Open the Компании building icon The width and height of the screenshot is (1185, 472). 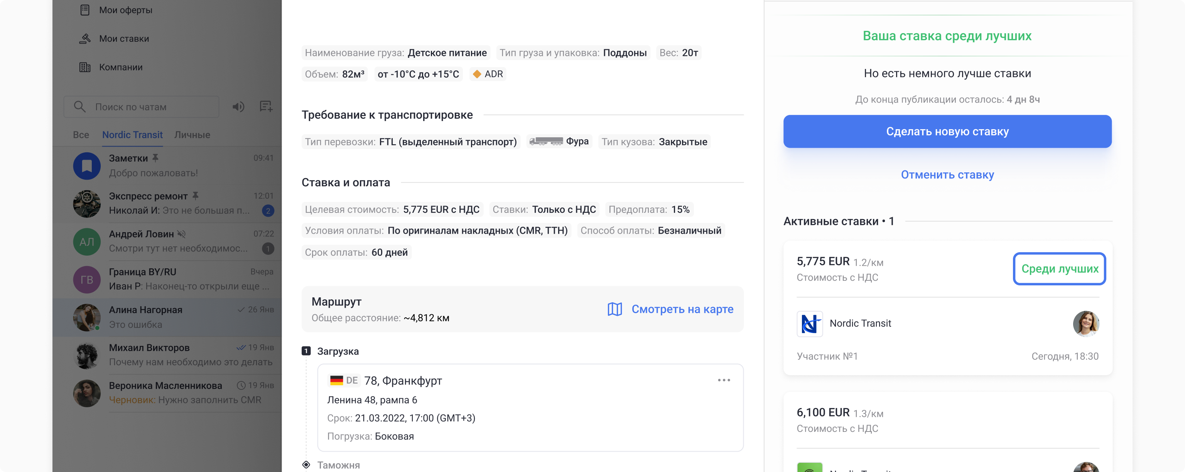84,67
